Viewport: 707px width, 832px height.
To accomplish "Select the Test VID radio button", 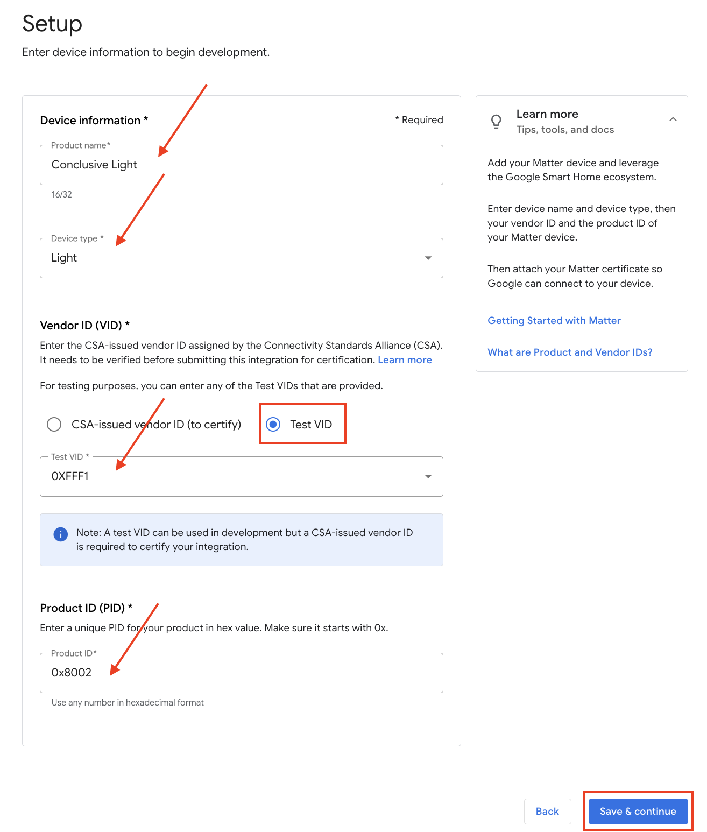I will point(273,425).
